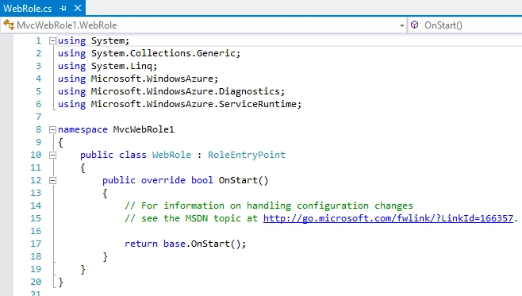This screenshot has height=296, width=522.
Task: Collapse the WebRole class block
Action: point(52,155)
